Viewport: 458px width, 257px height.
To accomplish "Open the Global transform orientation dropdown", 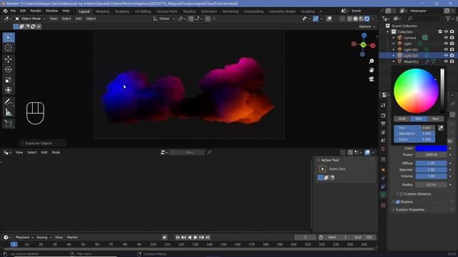I will click(164, 19).
